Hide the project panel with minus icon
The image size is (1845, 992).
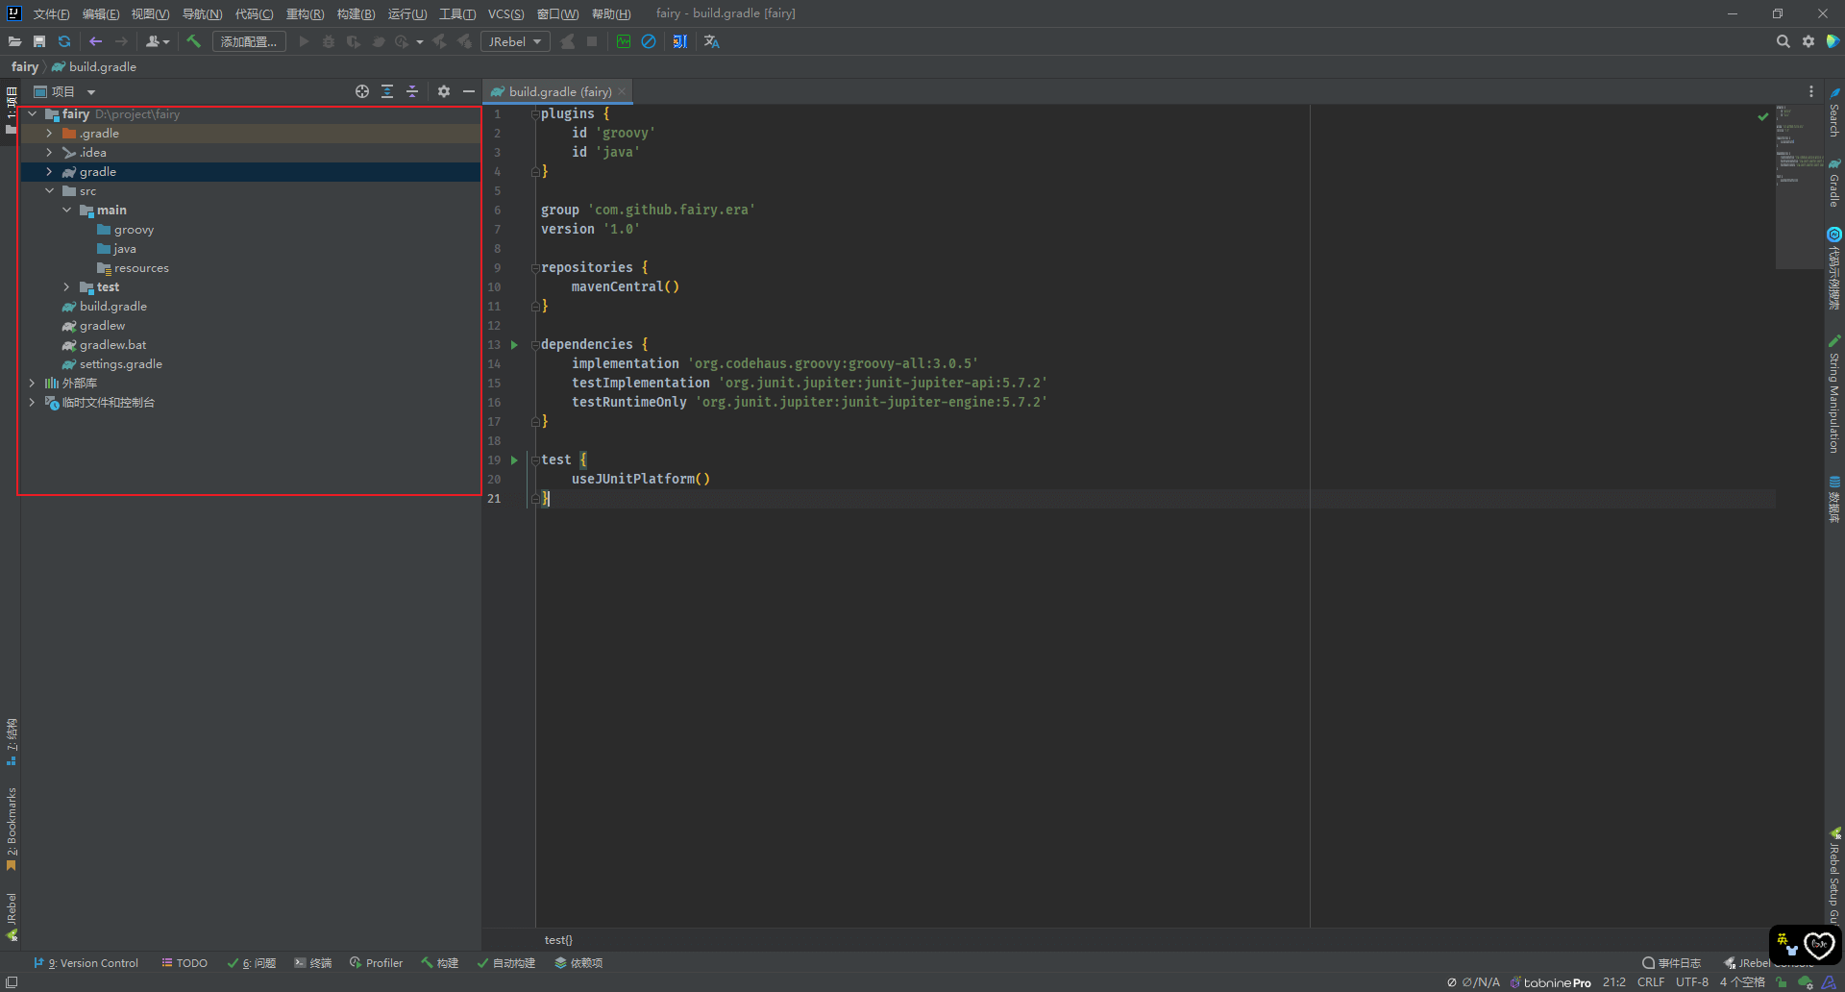click(469, 91)
